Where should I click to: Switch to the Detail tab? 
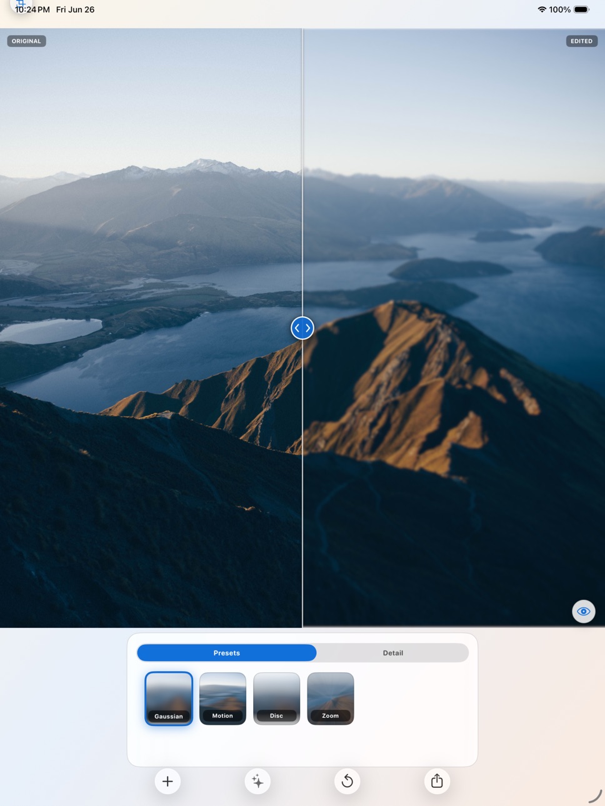392,652
